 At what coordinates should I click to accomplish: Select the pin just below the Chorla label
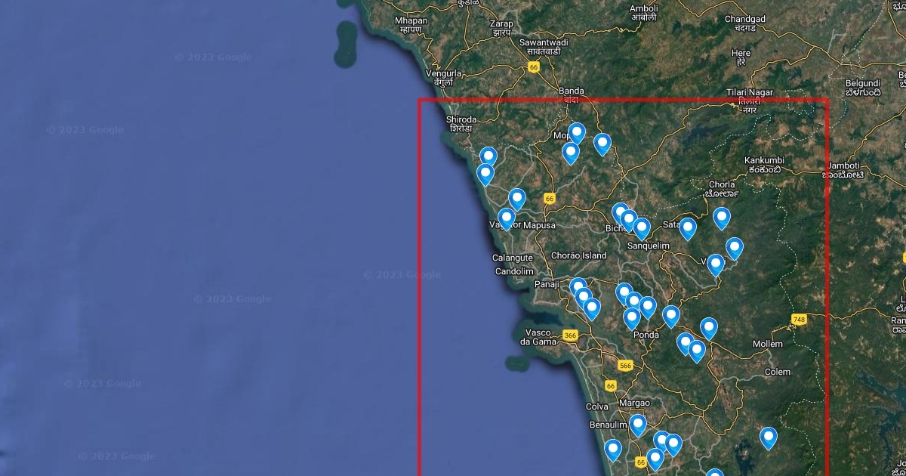pyautogui.click(x=722, y=218)
